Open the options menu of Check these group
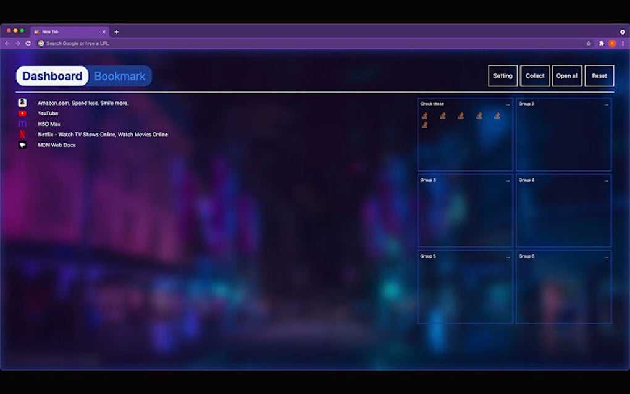The image size is (630, 394). (x=508, y=104)
